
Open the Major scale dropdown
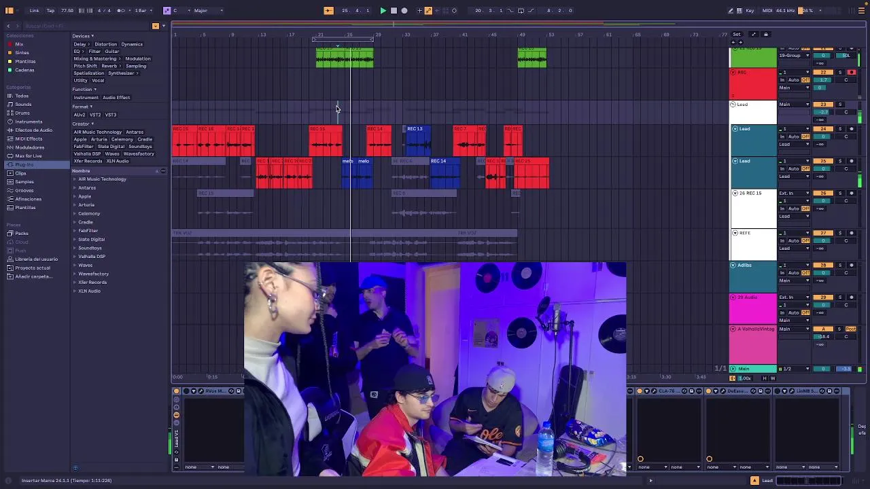tap(208, 10)
